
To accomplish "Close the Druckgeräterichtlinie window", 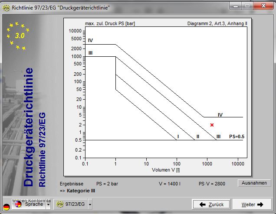I will pos(263,6).
